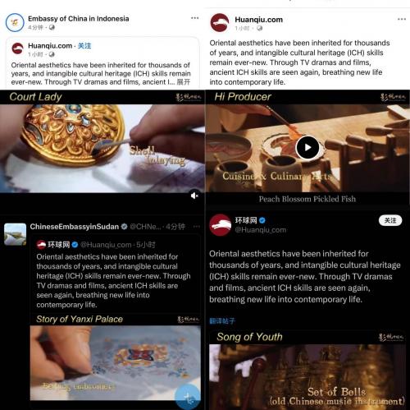The image size is (410, 410).
Task: Expand truncated post text with 展开
Action: click(183, 82)
